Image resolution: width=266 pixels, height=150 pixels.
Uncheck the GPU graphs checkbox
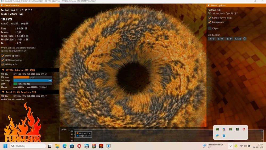click(3, 64)
